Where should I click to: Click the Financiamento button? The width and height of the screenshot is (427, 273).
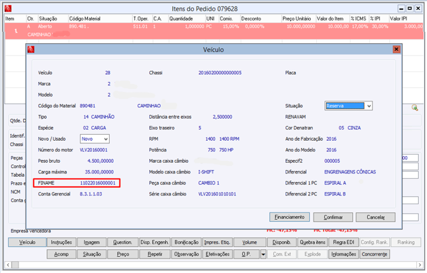(x=289, y=217)
